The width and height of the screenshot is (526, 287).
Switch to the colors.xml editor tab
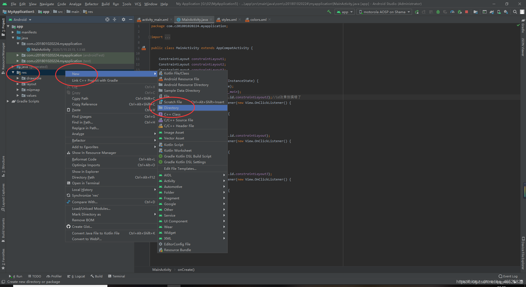258,19
